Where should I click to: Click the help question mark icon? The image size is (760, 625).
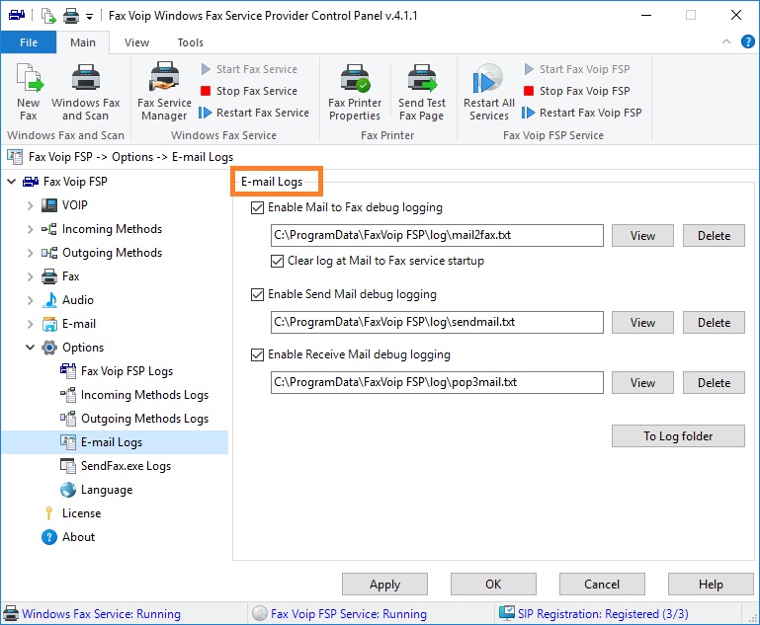coord(747,41)
